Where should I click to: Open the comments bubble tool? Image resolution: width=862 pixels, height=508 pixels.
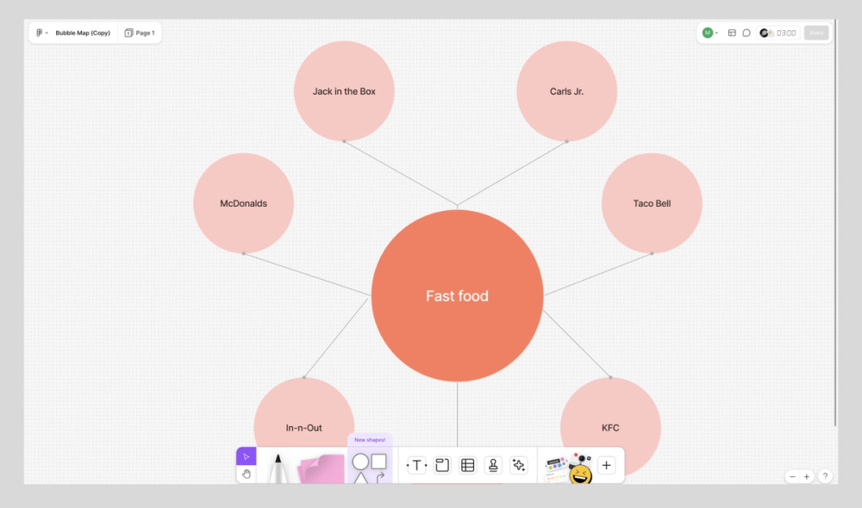tap(746, 33)
